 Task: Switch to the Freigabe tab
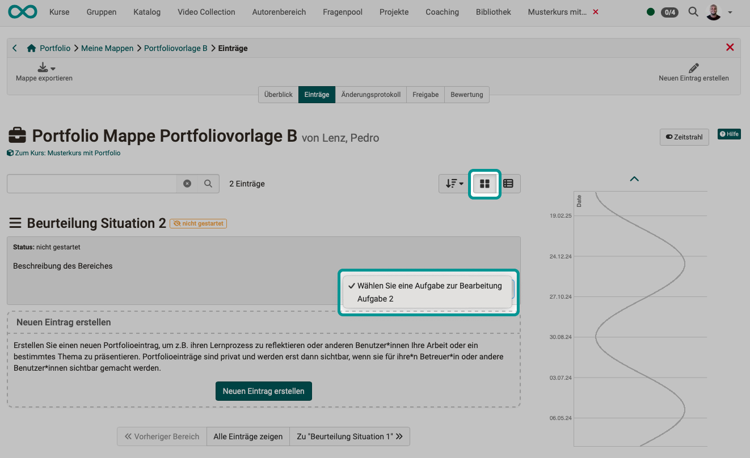[425, 94]
